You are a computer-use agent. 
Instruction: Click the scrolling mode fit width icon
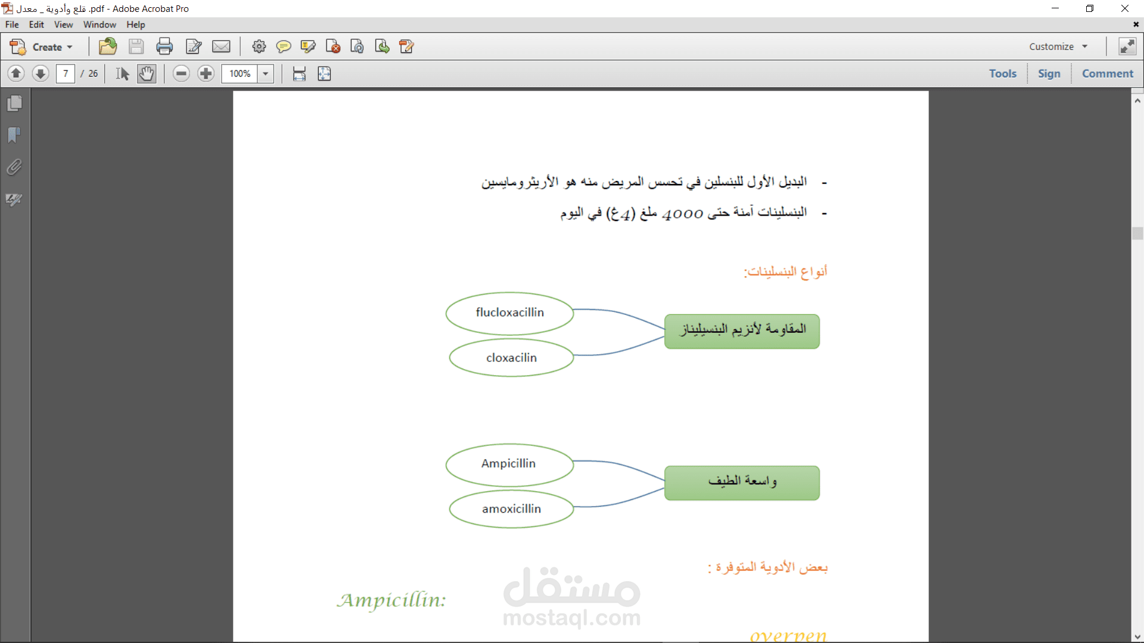[x=299, y=73]
